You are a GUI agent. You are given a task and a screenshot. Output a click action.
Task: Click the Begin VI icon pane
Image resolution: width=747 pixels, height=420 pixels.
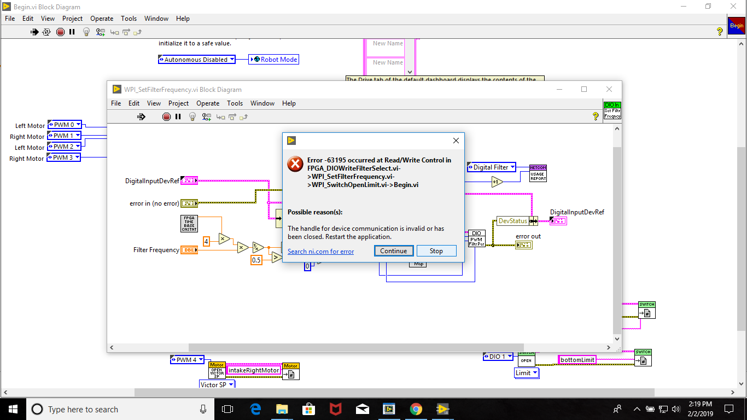tap(736, 25)
